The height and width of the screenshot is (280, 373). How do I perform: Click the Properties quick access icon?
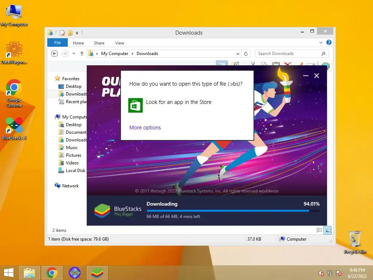62,33
